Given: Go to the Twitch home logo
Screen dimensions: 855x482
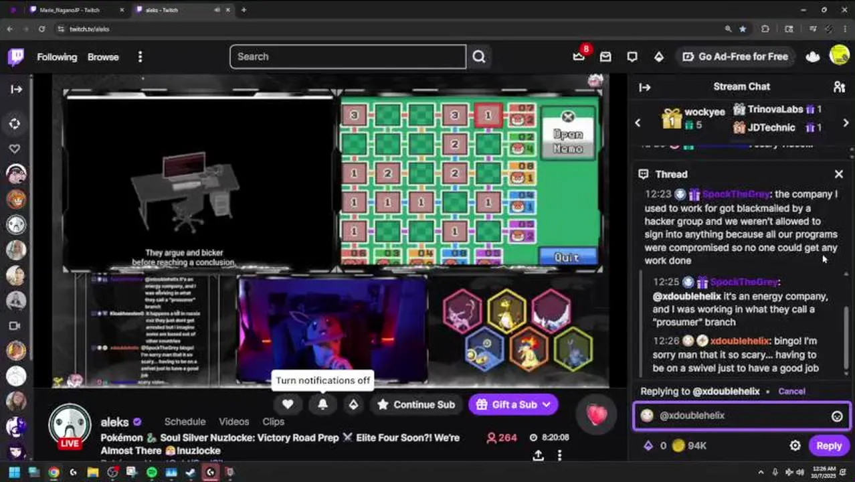Looking at the screenshot, I should (x=16, y=57).
